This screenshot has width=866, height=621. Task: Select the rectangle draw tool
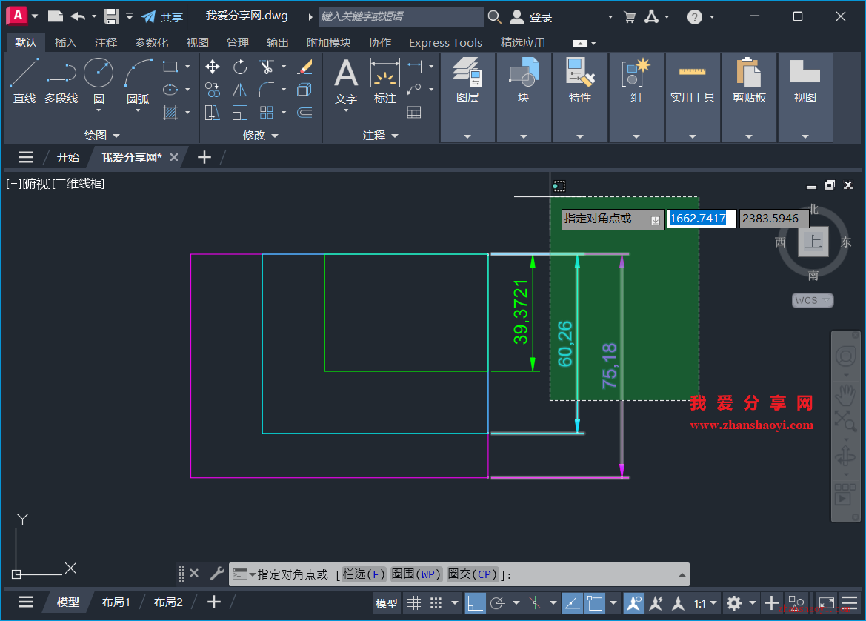tap(170, 67)
